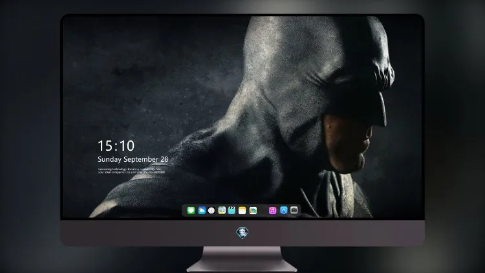Viewport: 485px width, 273px height.
Task: Open the colorful gallery app beside Notes
Action: tap(253, 210)
